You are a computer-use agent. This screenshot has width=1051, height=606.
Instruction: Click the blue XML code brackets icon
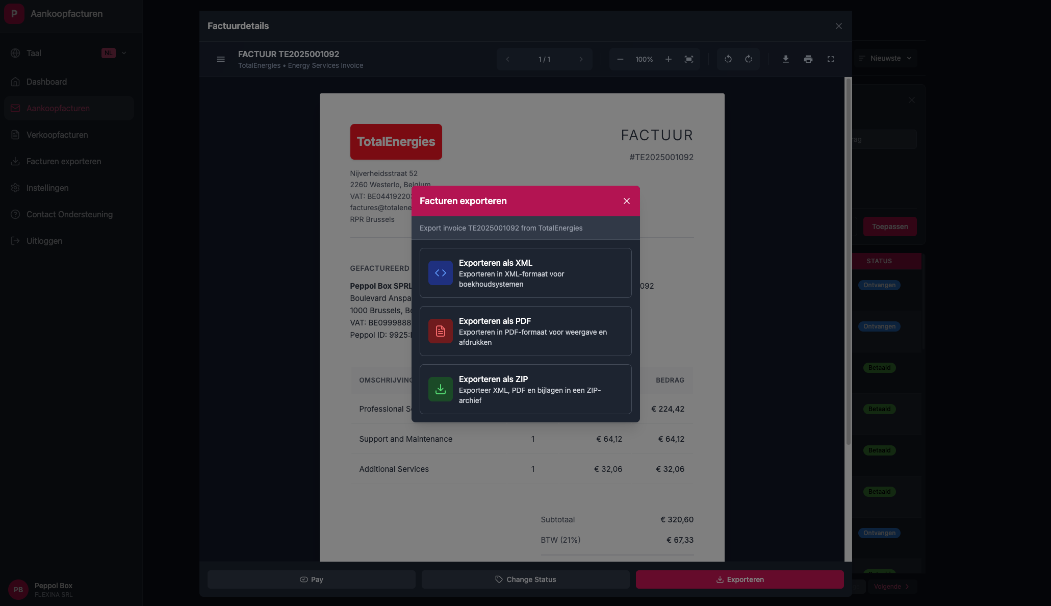[x=441, y=273]
